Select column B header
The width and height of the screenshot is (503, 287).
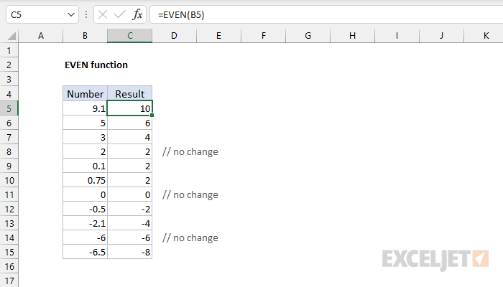[x=85, y=36]
